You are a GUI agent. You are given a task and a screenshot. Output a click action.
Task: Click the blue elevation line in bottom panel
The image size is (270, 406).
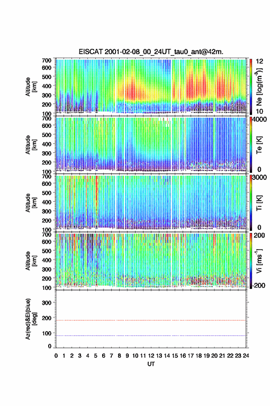(x=151, y=335)
